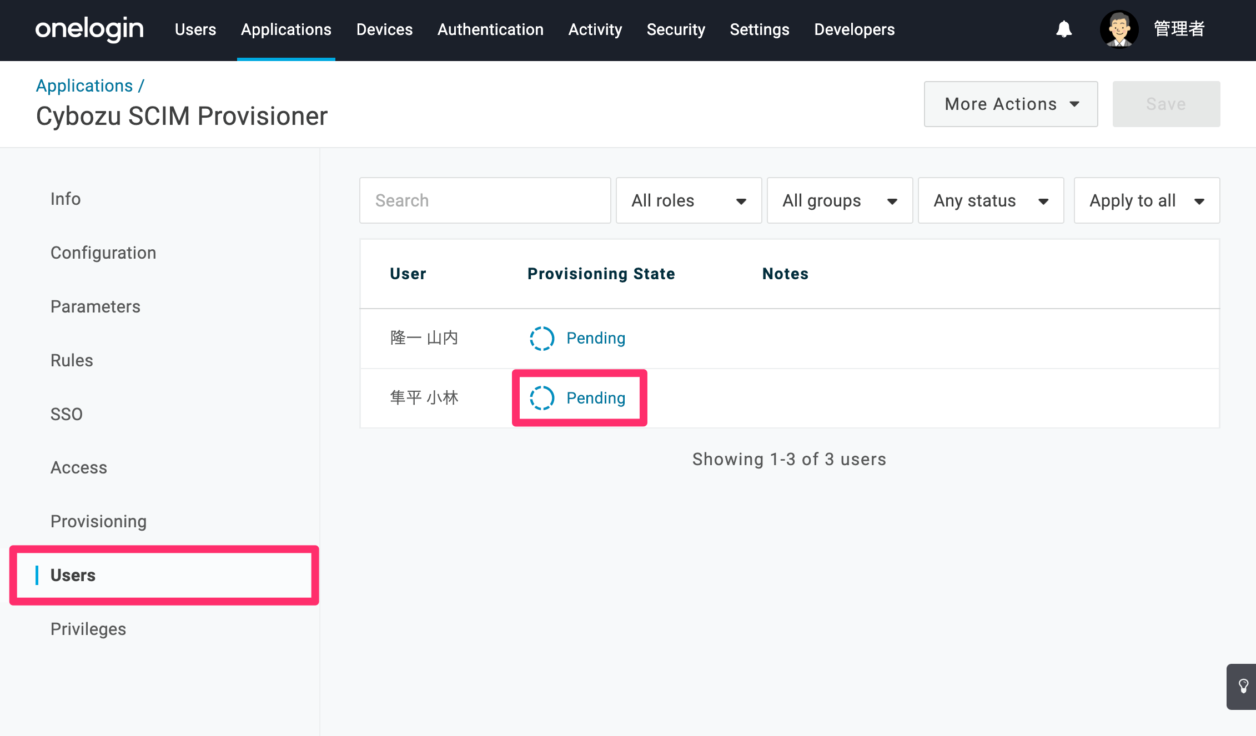Open the notifications bell icon
Screen dimensions: 1256x736
[1063, 29]
